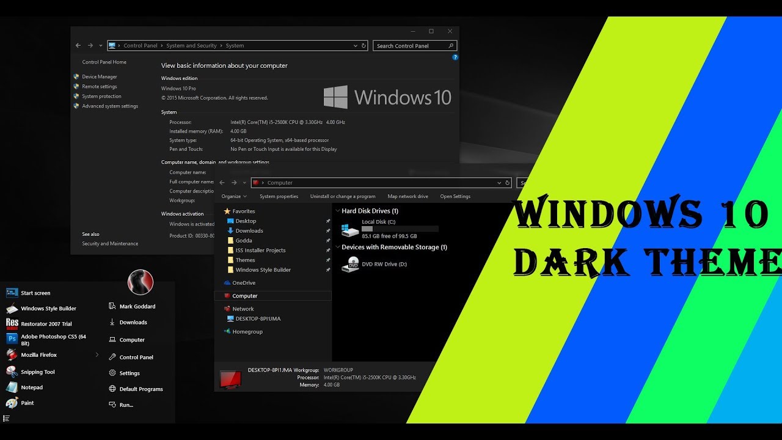This screenshot has height=440, width=782.
Task: Open Computer window address history dropdown
Action: [x=499, y=183]
